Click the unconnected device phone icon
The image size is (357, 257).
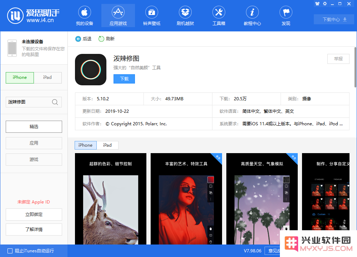(12, 48)
